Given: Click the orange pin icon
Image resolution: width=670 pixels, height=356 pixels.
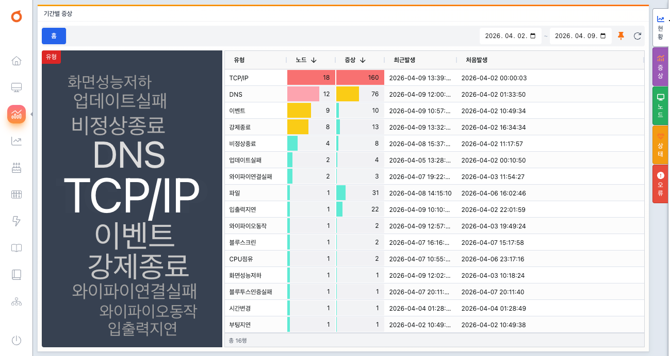Looking at the screenshot, I should coord(621,36).
